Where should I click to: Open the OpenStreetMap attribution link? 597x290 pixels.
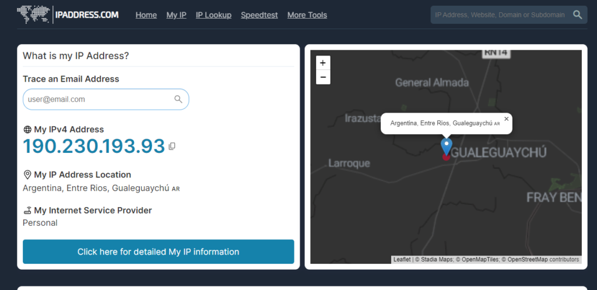pyautogui.click(x=528, y=260)
